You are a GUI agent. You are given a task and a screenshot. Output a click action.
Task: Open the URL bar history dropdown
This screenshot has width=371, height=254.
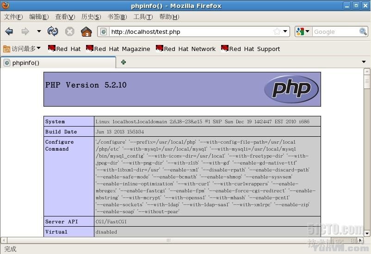click(x=285, y=32)
